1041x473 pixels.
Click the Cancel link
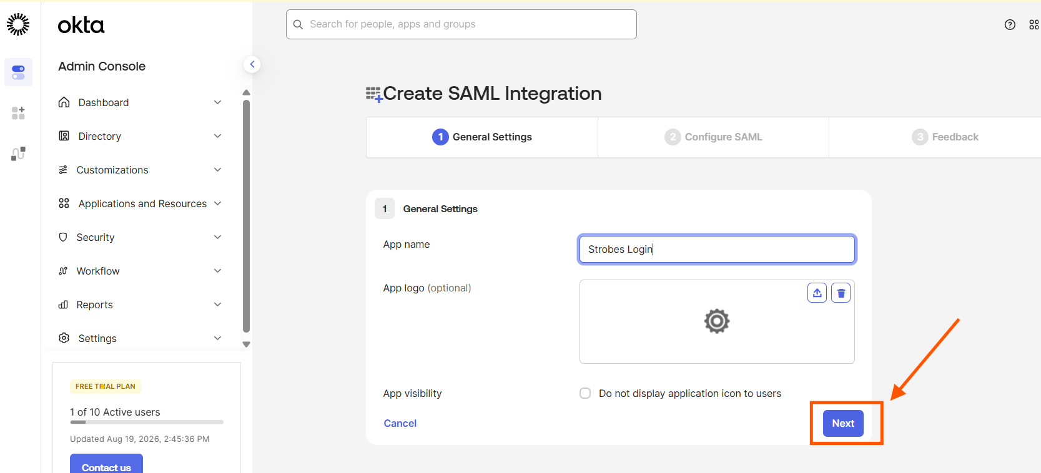click(400, 423)
